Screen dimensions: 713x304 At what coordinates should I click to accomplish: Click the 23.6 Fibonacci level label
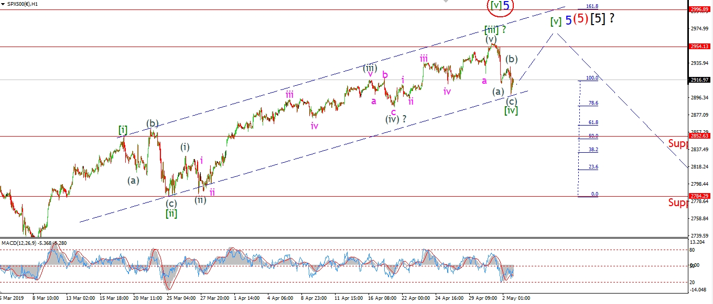click(x=593, y=166)
